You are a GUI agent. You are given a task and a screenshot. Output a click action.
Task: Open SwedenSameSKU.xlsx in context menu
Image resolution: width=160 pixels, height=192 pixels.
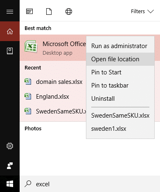pos(120,116)
